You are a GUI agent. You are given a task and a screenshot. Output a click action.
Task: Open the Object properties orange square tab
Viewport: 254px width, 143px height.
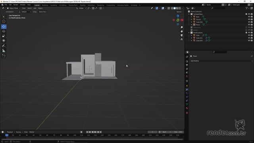(x=187, y=86)
